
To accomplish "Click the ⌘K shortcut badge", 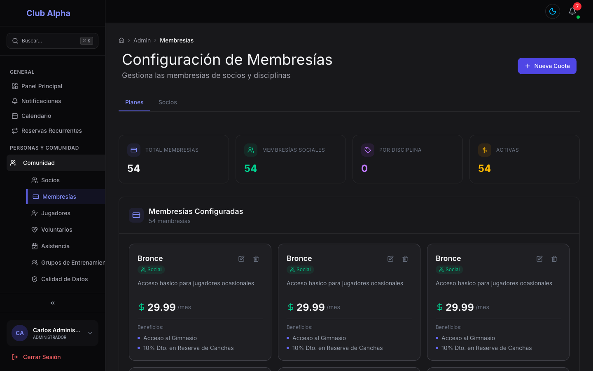I will tap(86, 41).
